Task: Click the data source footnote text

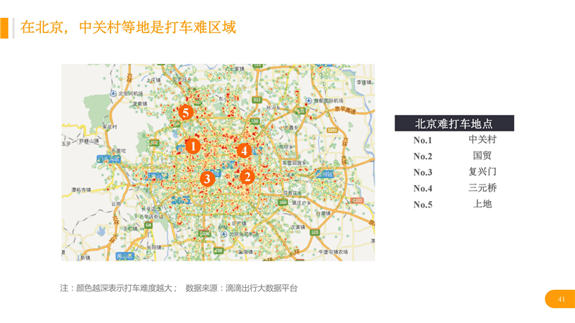Action: coord(178,288)
